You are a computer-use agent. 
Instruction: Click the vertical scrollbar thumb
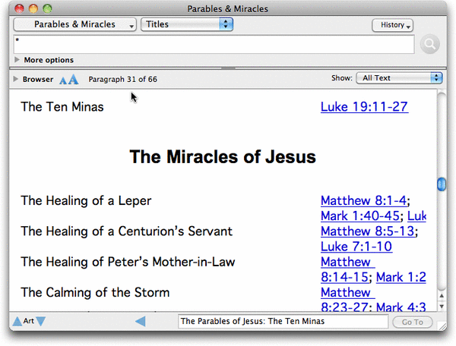point(442,184)
